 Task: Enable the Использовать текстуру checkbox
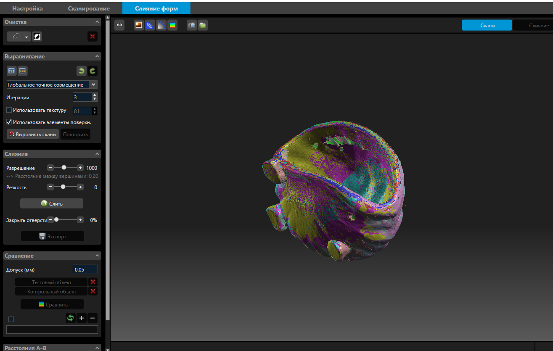(x=9, y=110)
